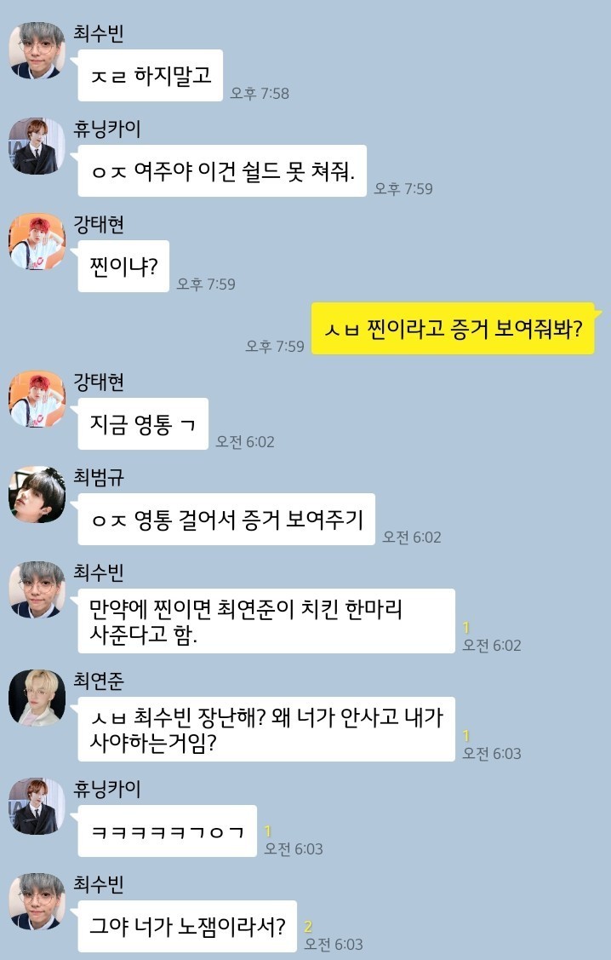
Task: Open 강태현's avatar next to 찐이냐?
Action: [x=37, y=241]
